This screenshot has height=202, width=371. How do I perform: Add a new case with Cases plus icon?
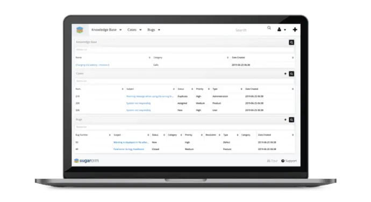pos(285,74)
